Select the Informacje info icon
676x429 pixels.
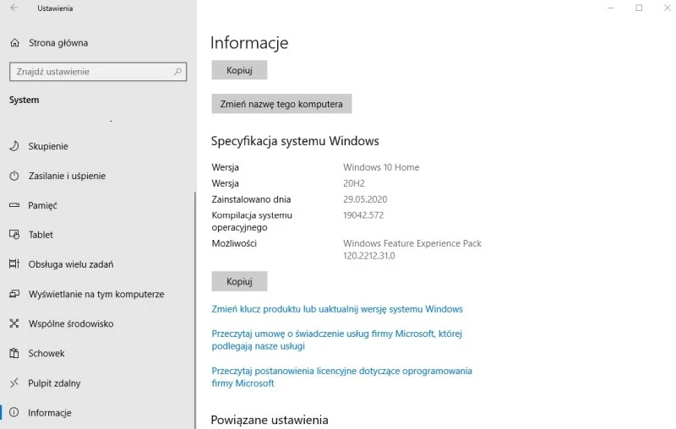click(x=14, y=412)
